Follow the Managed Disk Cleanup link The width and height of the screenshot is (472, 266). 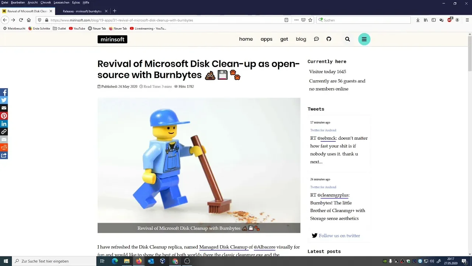223,247
